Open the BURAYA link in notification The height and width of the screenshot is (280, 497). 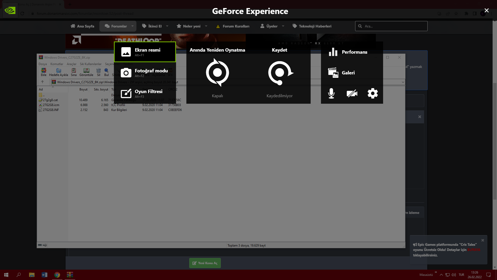coord(474,250)
